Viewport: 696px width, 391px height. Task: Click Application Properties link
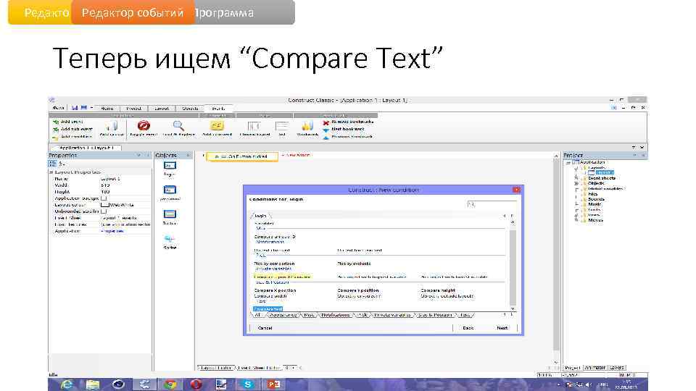point(112,232)
